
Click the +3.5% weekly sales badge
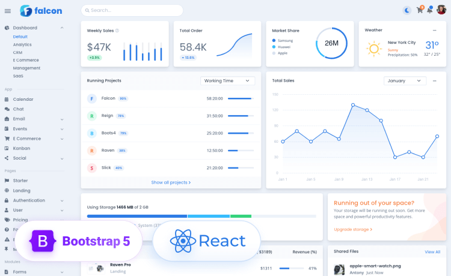tap(94, 58)
